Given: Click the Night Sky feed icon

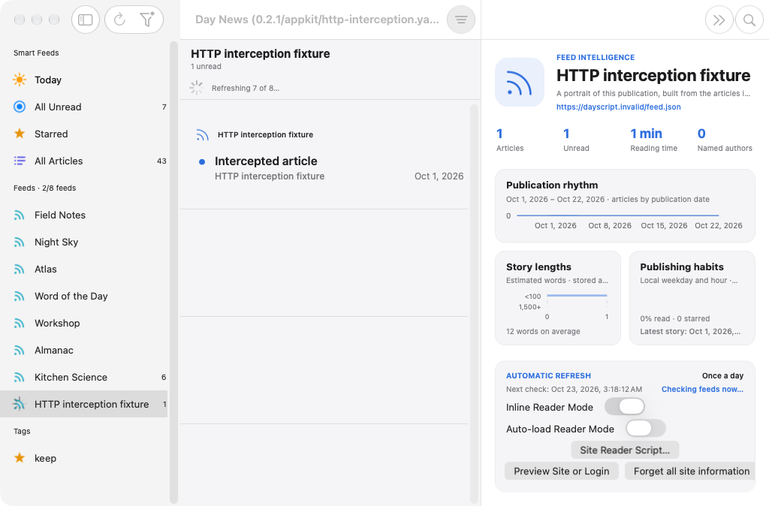Looking at the screenshot, I should pyautogui.click(x=19, y=242).
